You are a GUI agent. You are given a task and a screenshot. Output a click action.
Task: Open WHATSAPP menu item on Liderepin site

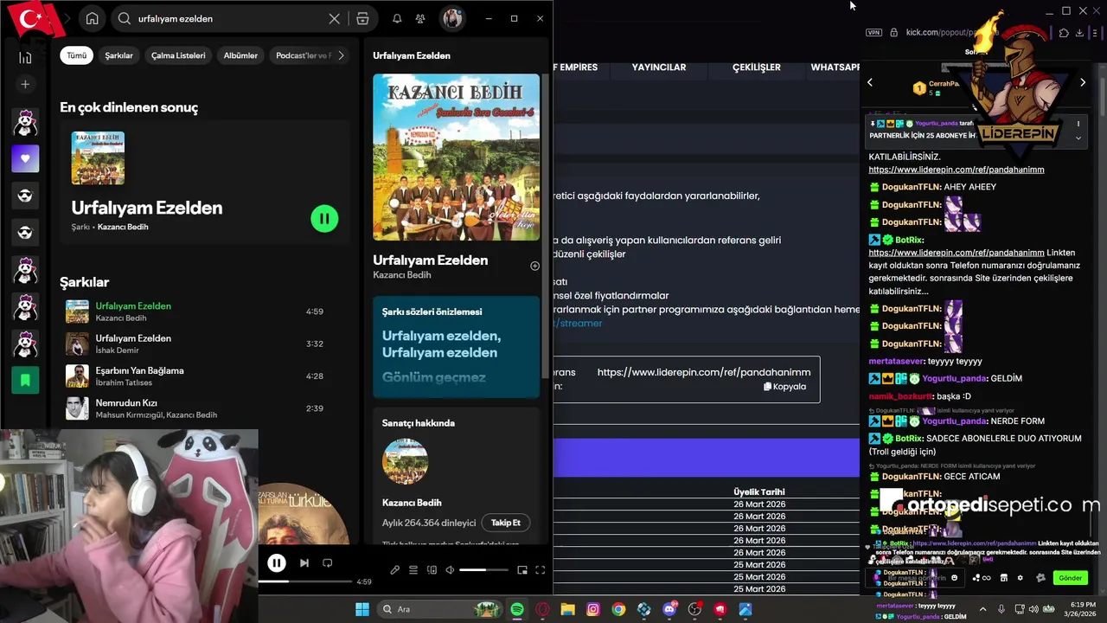(x=835, y=67)
